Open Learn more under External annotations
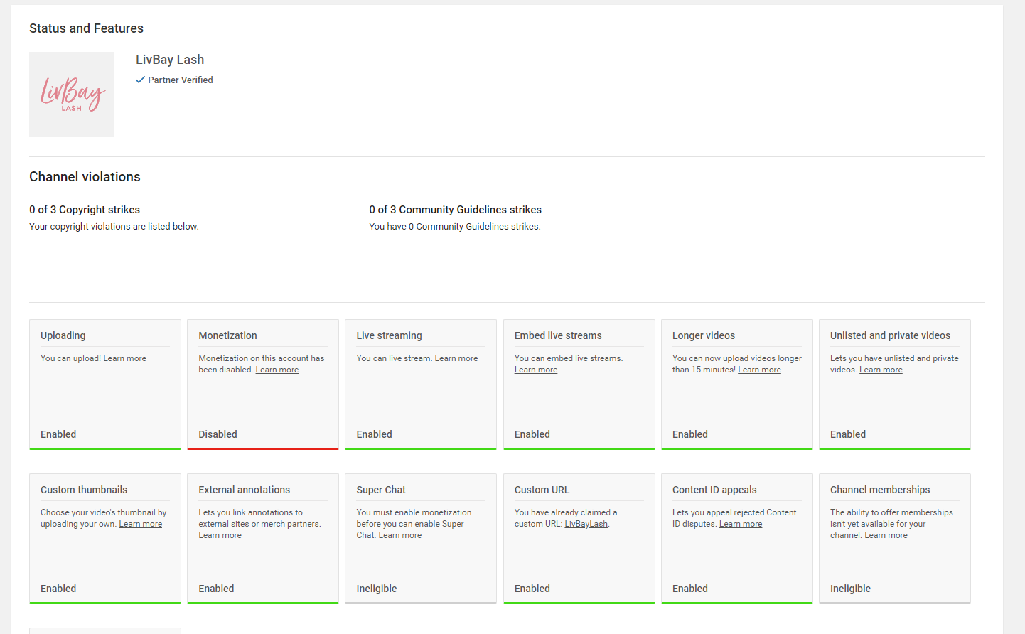1025x634 pixels. (220, 535)
